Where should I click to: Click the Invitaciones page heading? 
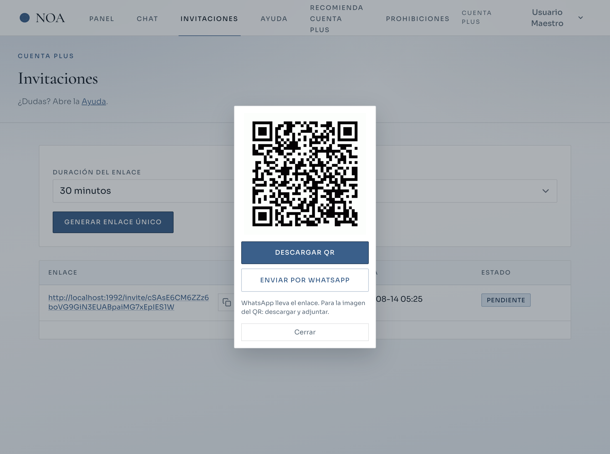[58, 79]
